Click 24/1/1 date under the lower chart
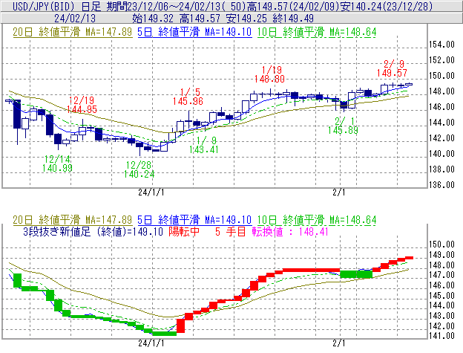Image resolution: width=463 pixels, height=353 pixels. (x=151, y=343)
